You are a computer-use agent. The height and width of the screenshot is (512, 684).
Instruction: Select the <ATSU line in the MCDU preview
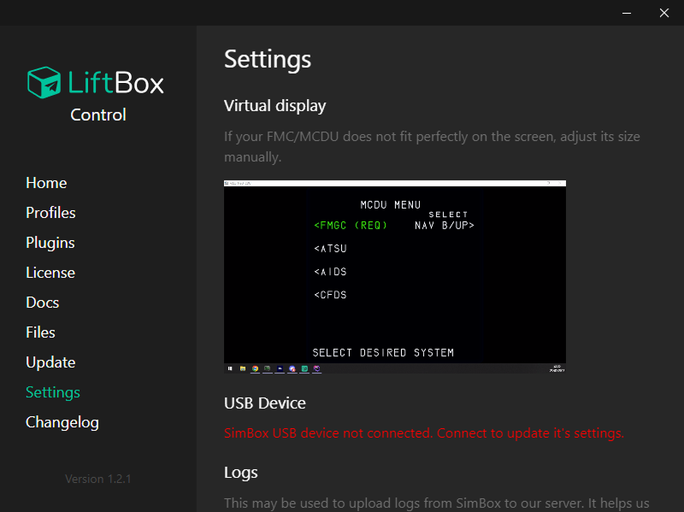click(x=330, y=249)
